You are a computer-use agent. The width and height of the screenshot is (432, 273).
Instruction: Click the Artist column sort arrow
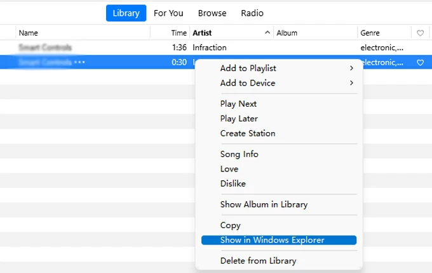point(267,33)
